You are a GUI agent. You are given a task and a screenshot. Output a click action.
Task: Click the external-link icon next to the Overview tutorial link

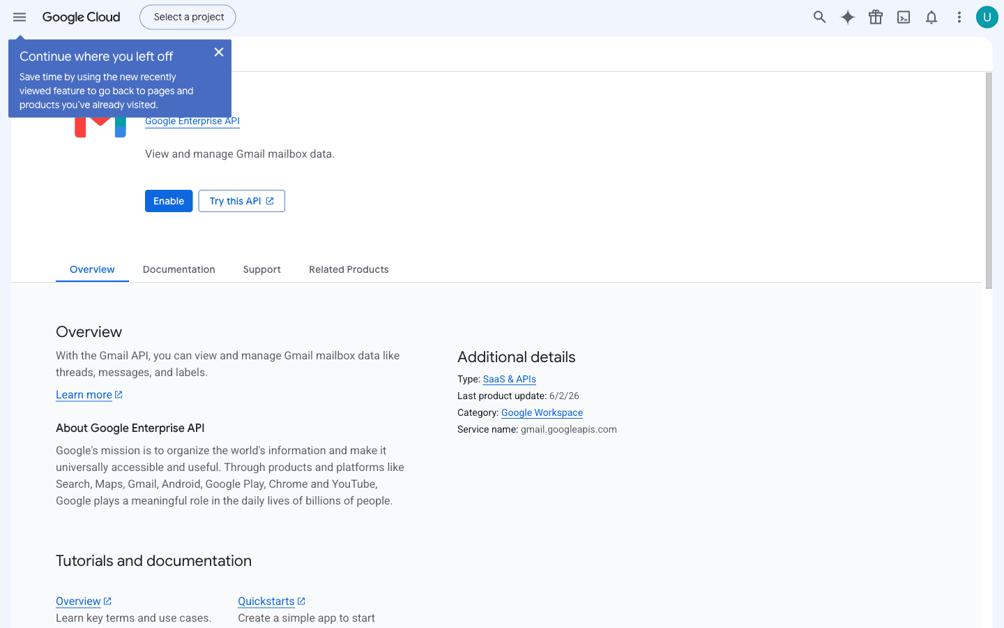coord(107,601)
